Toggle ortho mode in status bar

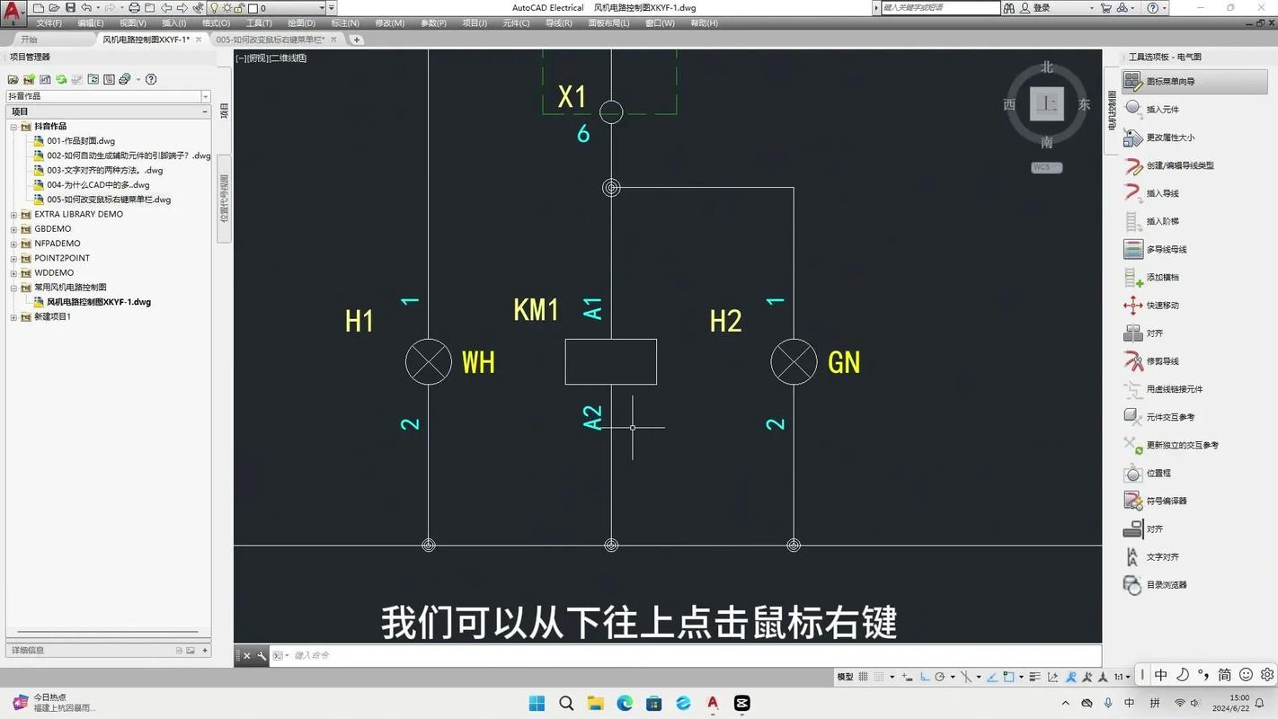click(x=926, y=677)
